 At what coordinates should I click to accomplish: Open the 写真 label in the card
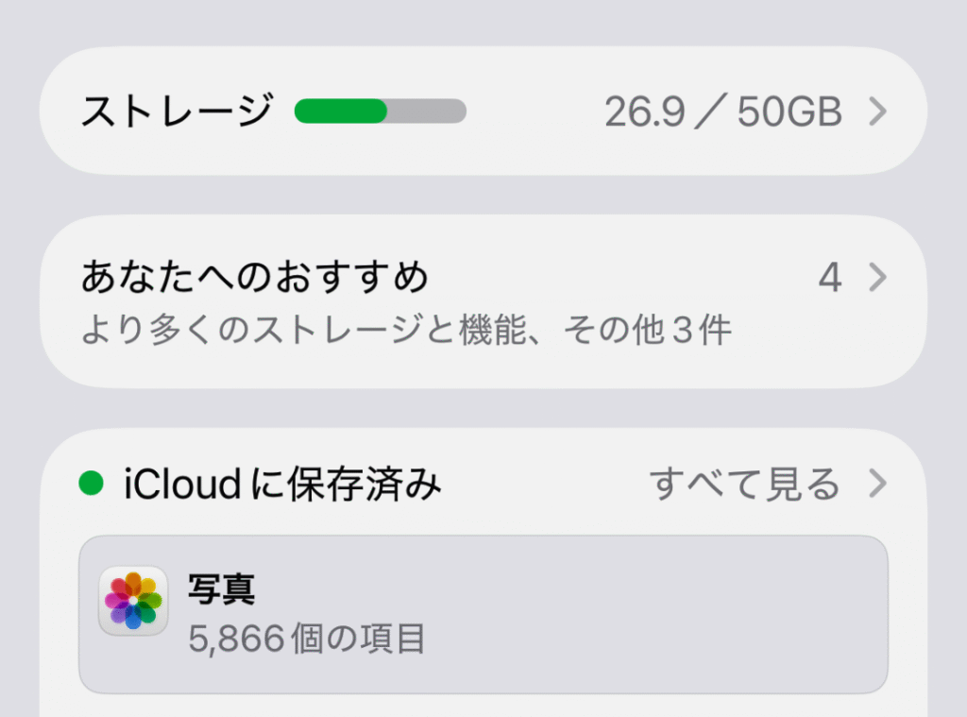[222, 590]
